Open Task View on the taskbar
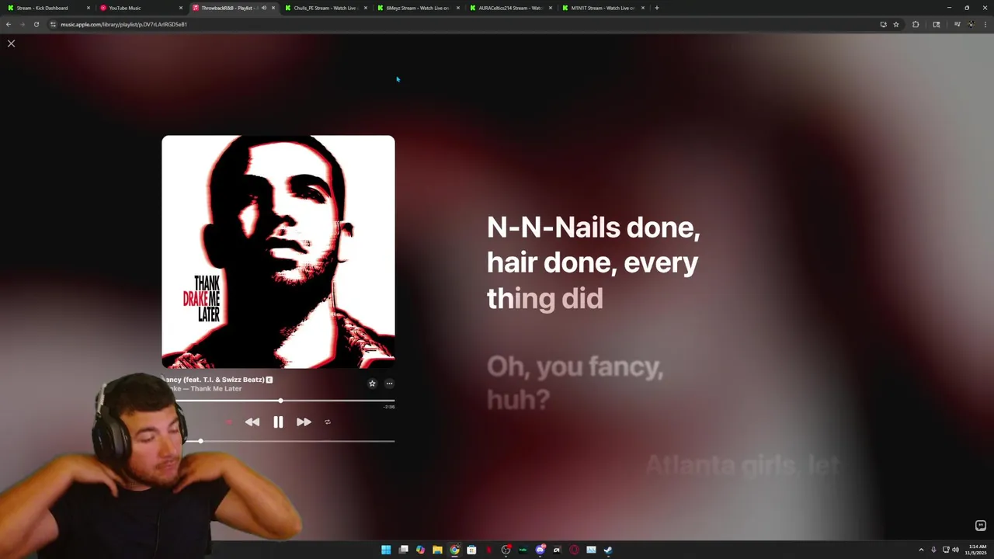The height and width of the screenshot is (559, 994). pos(404,550)
